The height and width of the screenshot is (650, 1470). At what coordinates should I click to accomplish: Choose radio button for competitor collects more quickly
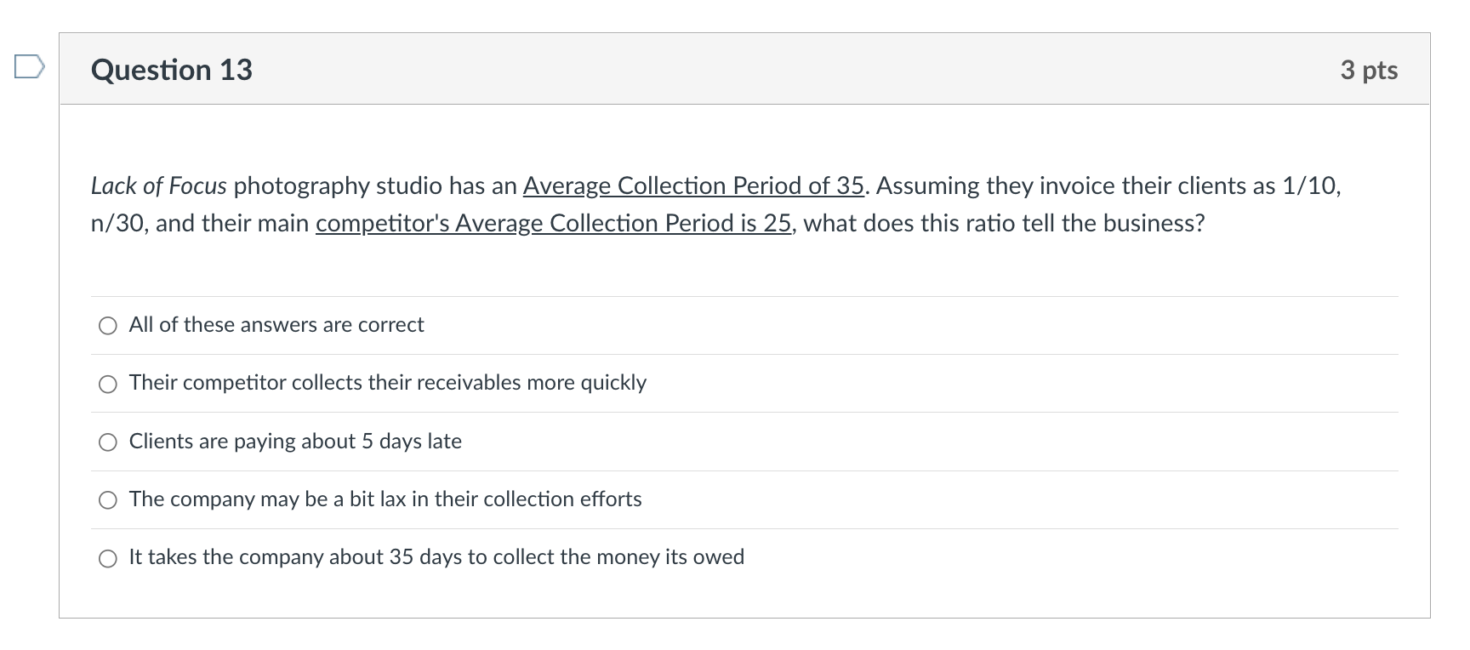tap(108, 385)
